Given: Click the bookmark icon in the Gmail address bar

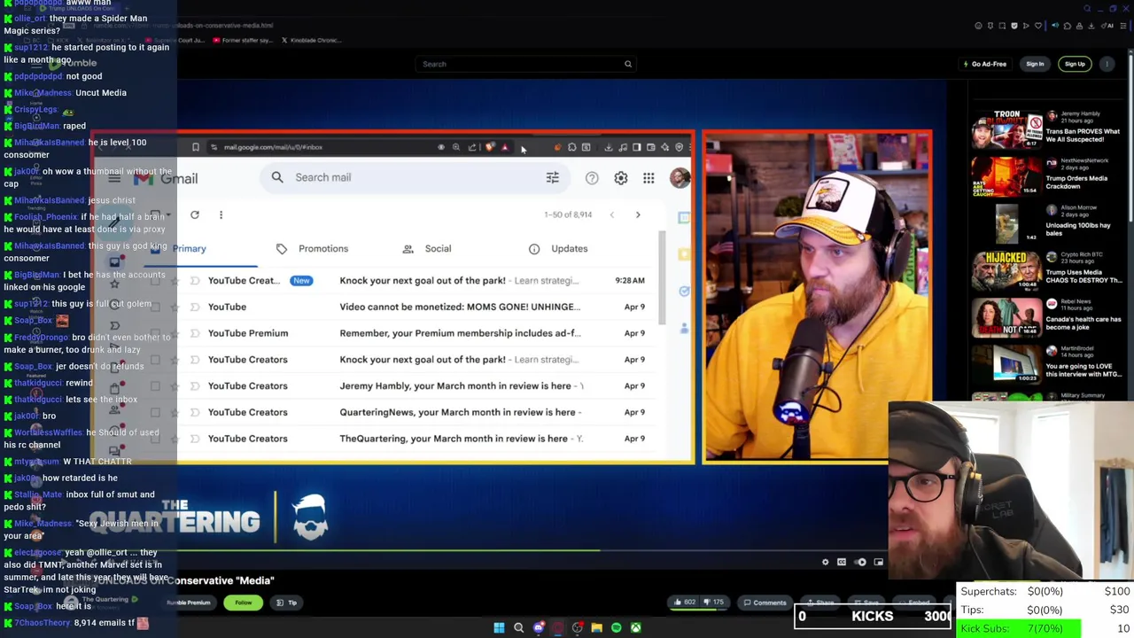Looking at the screenshot, I should (196, 147).
